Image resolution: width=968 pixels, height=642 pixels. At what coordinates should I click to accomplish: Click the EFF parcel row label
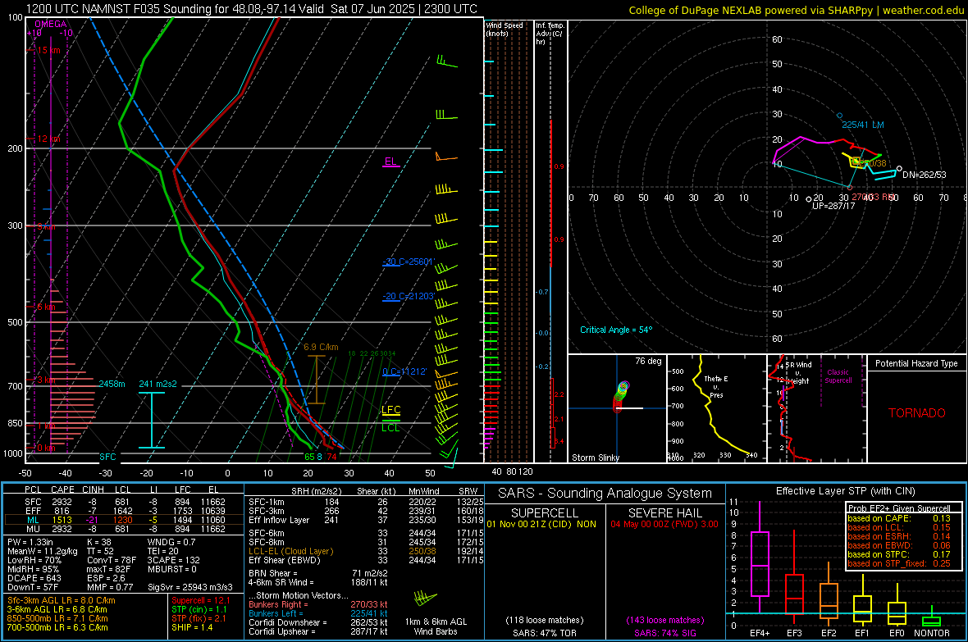[x=33, y=511]
